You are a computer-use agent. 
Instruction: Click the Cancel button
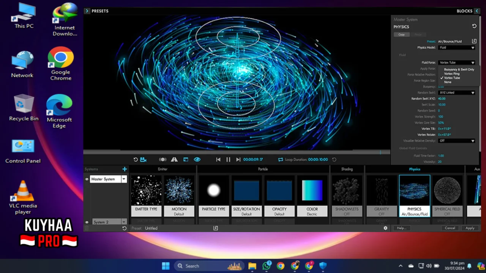(450, 228)
